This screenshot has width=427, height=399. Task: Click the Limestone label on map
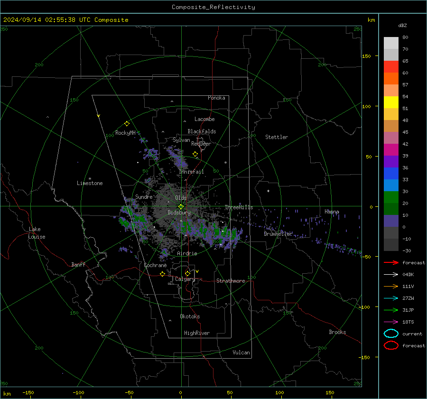coord(90,183)
